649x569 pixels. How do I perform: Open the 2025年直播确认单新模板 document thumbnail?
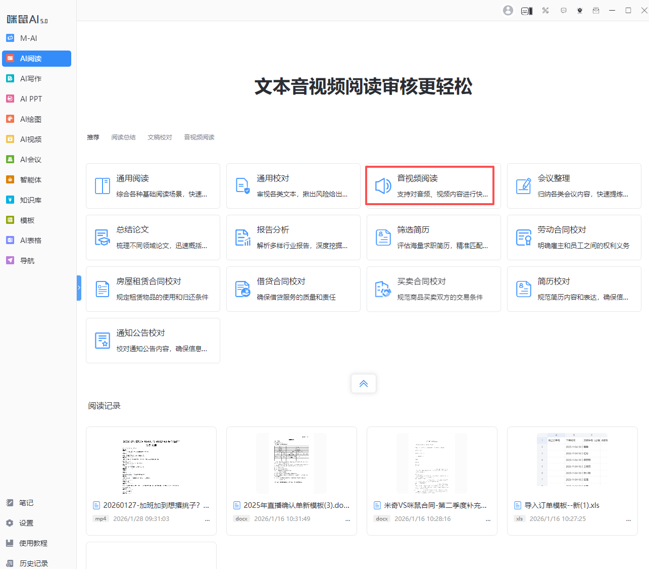click(x=291, y=463)
